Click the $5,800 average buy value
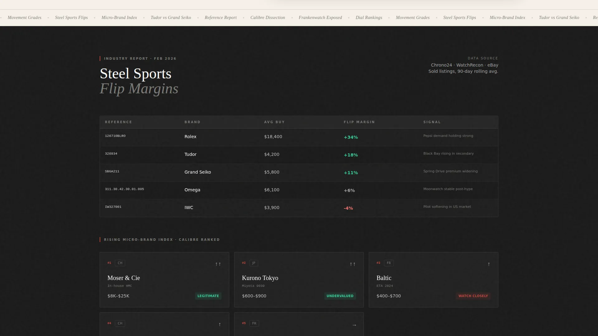Viewport: 598px width, 336px height. coord(272,172)
